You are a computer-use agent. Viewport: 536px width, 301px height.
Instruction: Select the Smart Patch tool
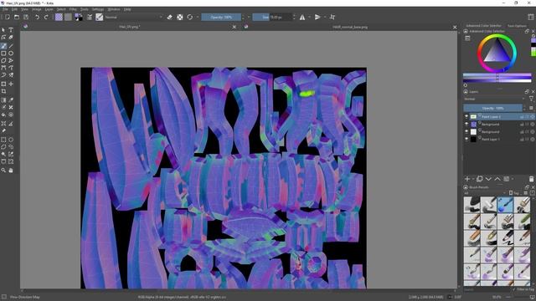click(11, 108)
